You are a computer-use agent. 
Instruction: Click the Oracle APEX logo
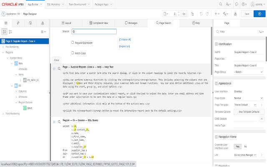click(13, 4)
